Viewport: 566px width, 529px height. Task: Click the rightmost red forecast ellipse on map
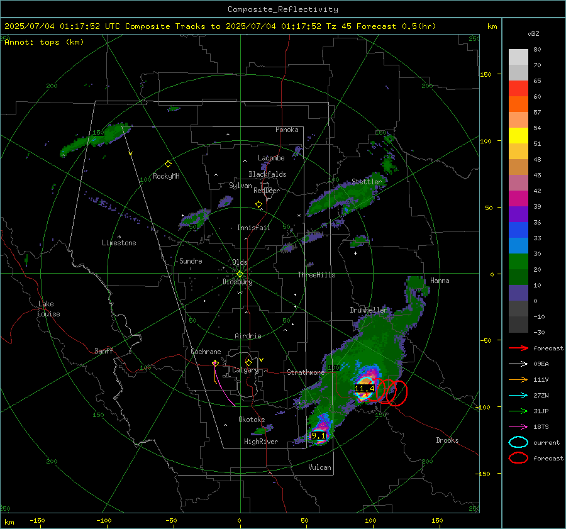pyautogui.click(x=397, y=393)
